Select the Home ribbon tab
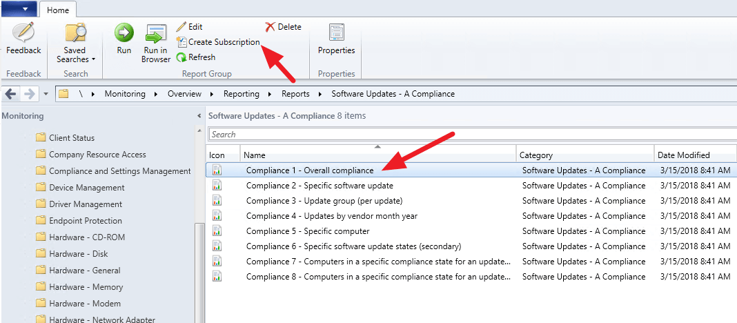Screen dimensions: 737x323 tap(58, 9)
